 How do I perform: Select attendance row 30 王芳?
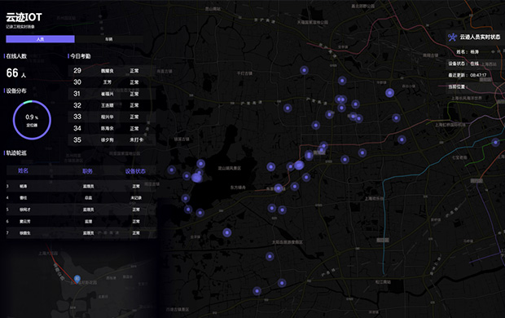click(112, 82)
